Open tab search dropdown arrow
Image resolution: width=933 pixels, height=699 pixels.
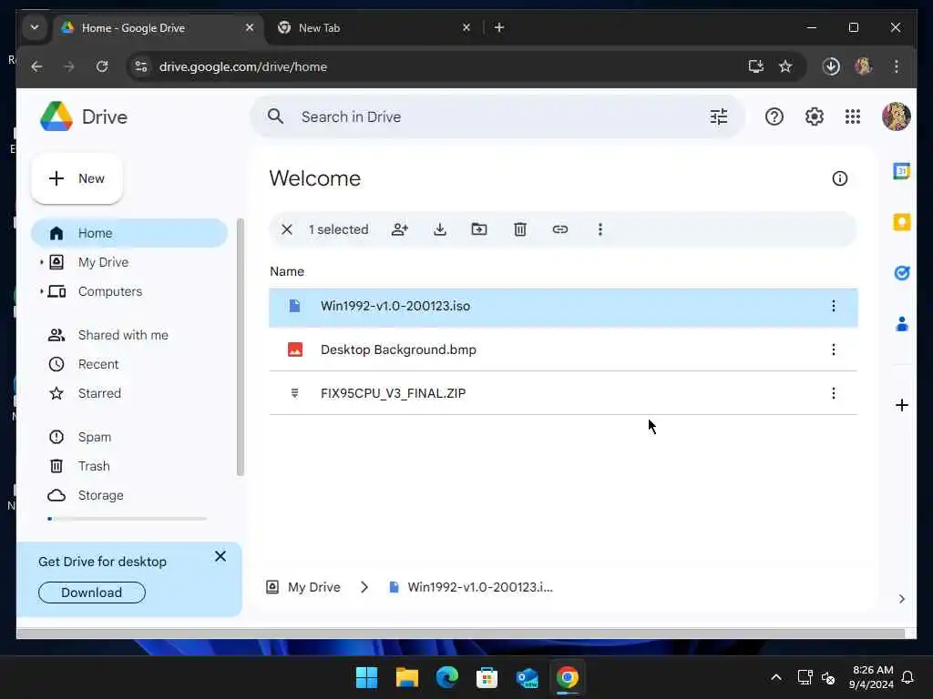pyautogui.click(x=35, y=27)
